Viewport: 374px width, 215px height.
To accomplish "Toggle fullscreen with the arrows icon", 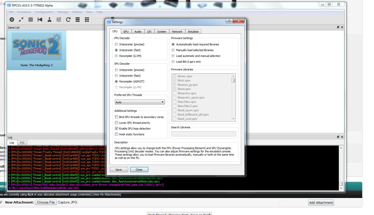I will 21,20.
